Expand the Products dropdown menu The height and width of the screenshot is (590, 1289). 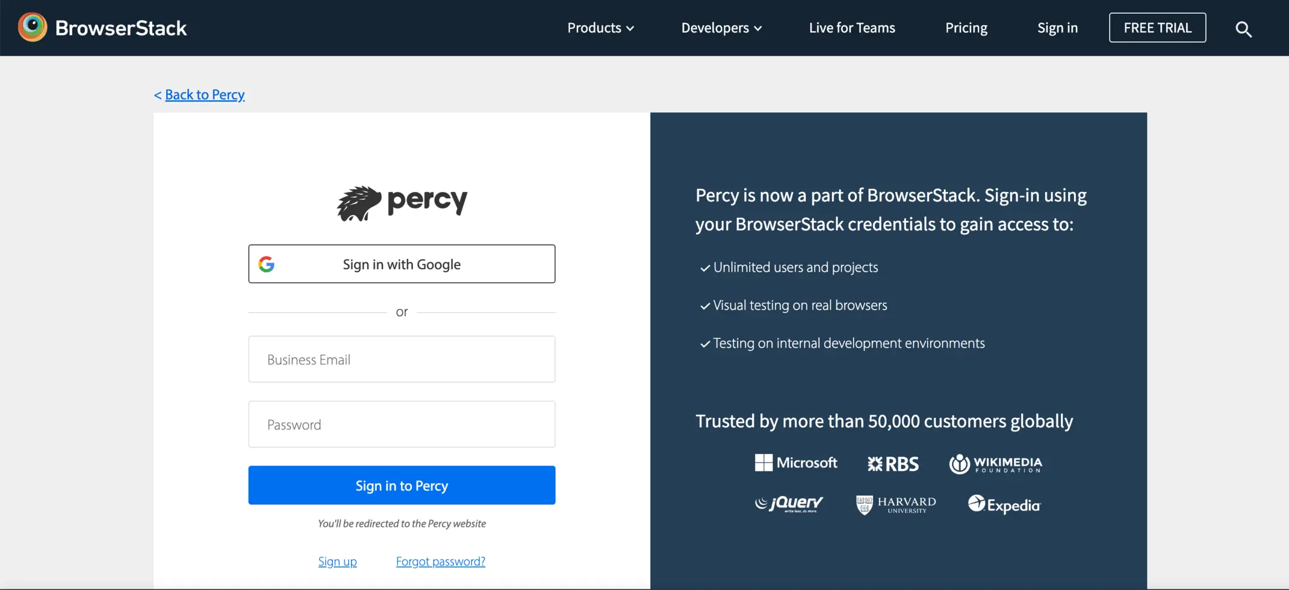tap(600, 28)
